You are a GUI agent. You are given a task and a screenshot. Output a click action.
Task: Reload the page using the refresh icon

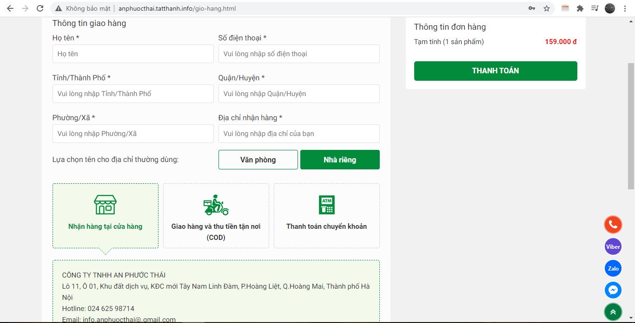40,8
